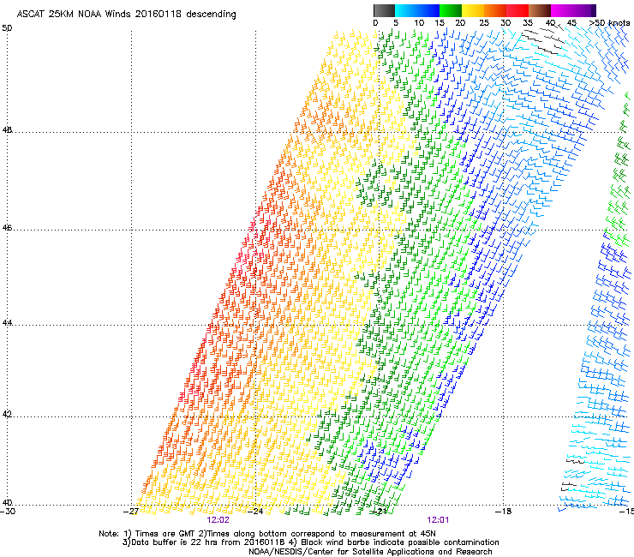Click the magenta 40-45 knots legend swatch
Image resolution: width=634 pixels, height=557 pixels.
coord(562,10)
